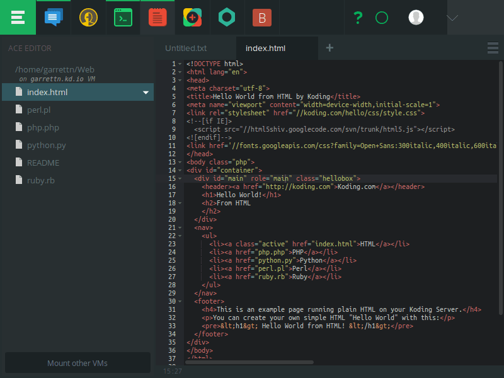504x378 pixels.
Task: Click the Mount other VMs button
Action: click(77, 363)
